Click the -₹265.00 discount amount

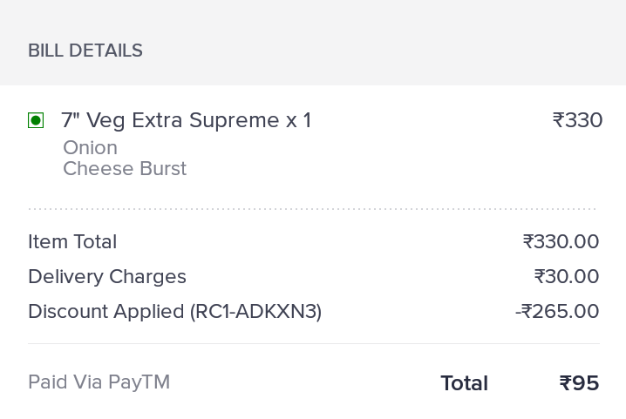coord(557,311)
